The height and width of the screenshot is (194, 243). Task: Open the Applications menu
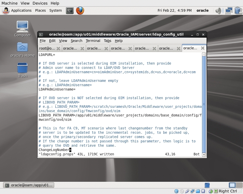(21, 10)
